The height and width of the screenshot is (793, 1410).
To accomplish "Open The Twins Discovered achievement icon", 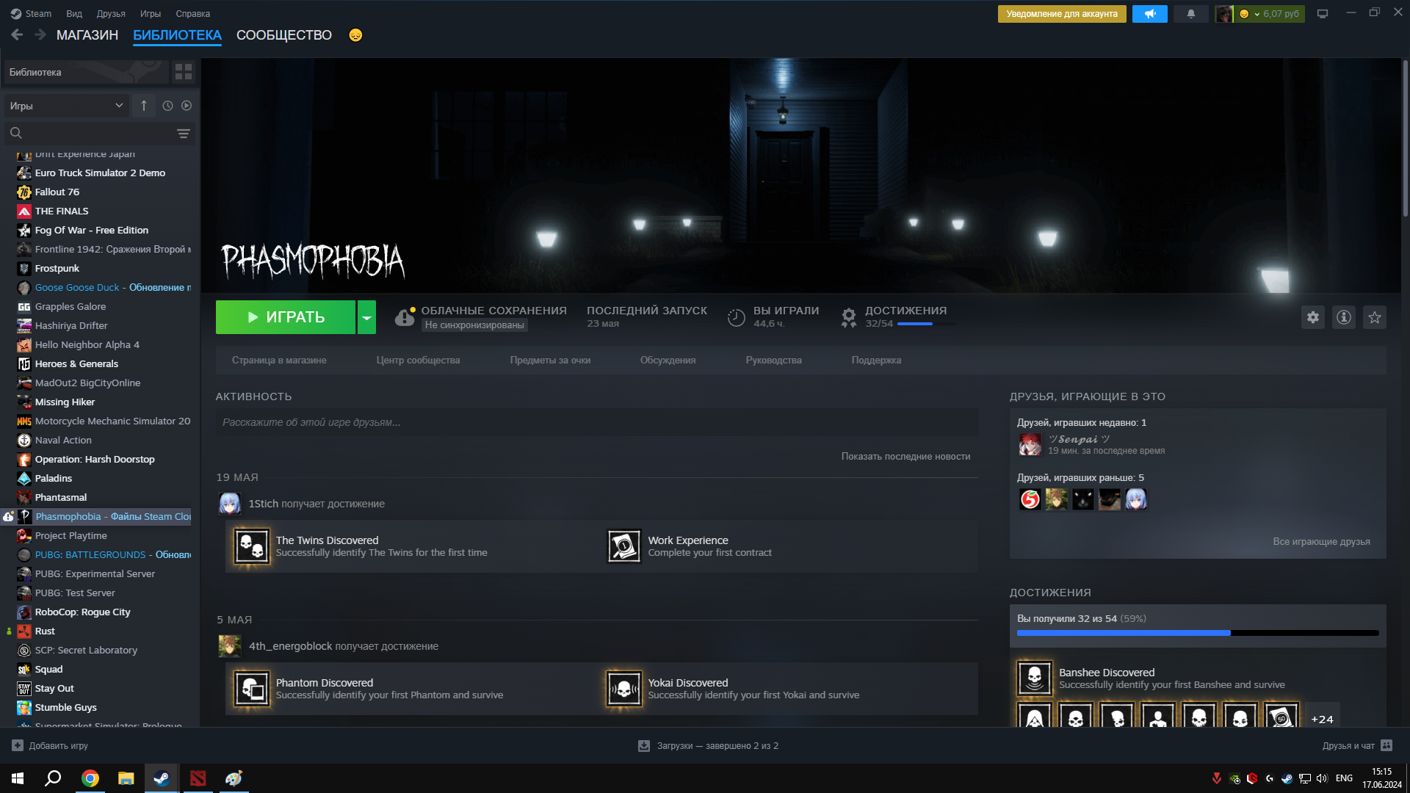I will tap(252, 546).
